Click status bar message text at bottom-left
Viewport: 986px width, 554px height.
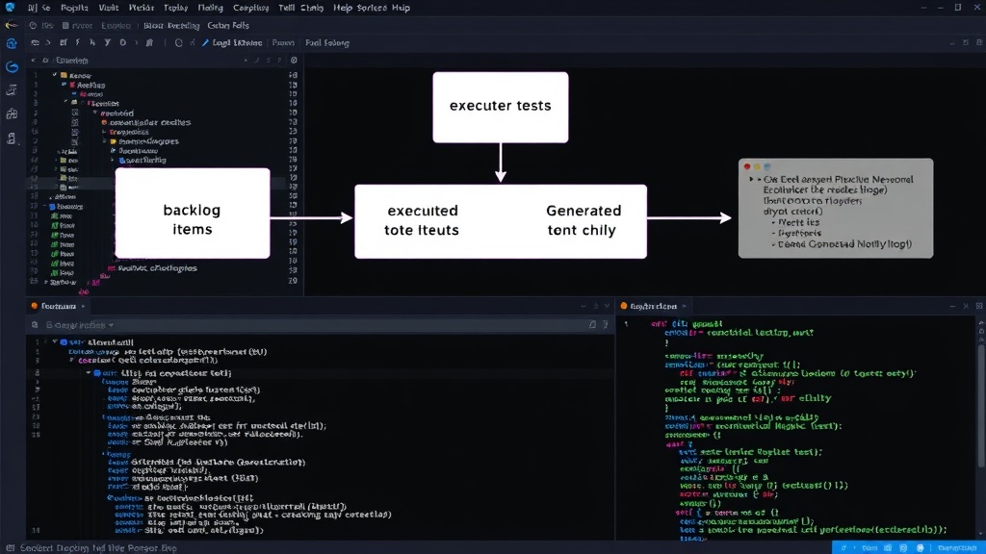99,547
